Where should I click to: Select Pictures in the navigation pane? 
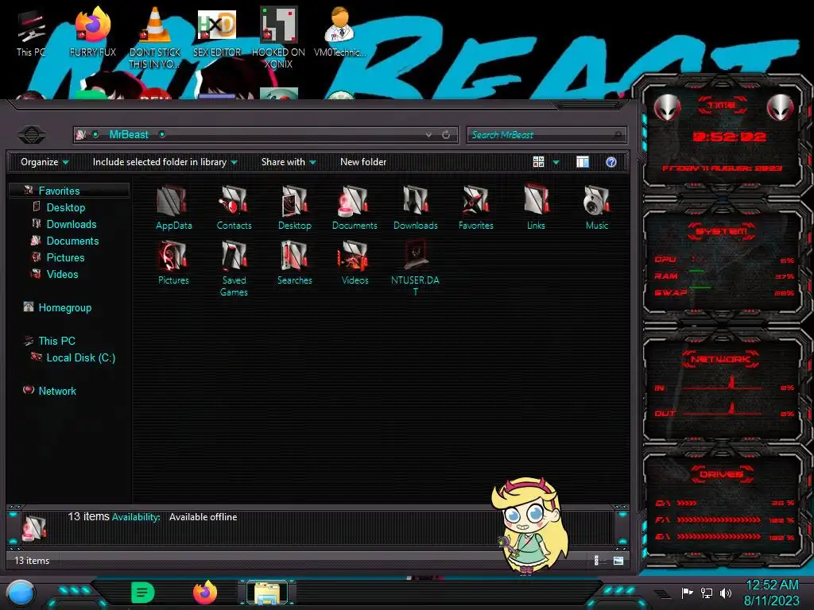tap(65, 257)
